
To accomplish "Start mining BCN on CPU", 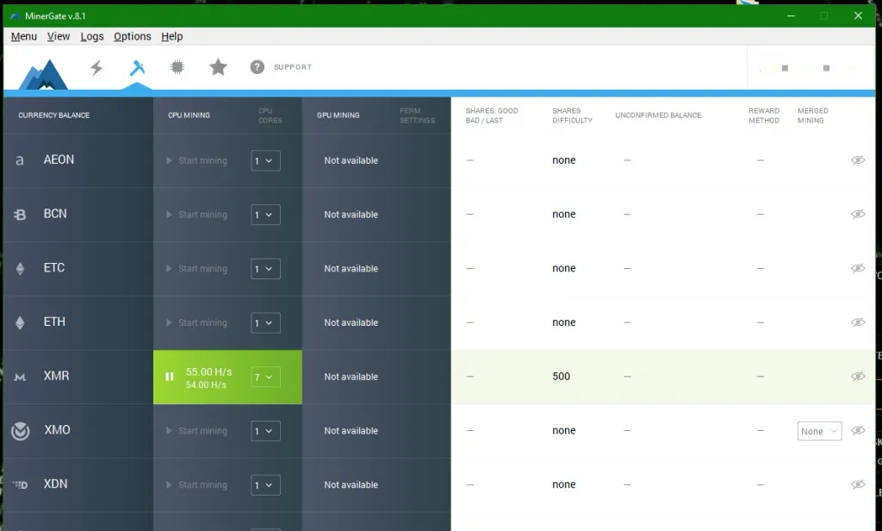I will click(197, 215).
